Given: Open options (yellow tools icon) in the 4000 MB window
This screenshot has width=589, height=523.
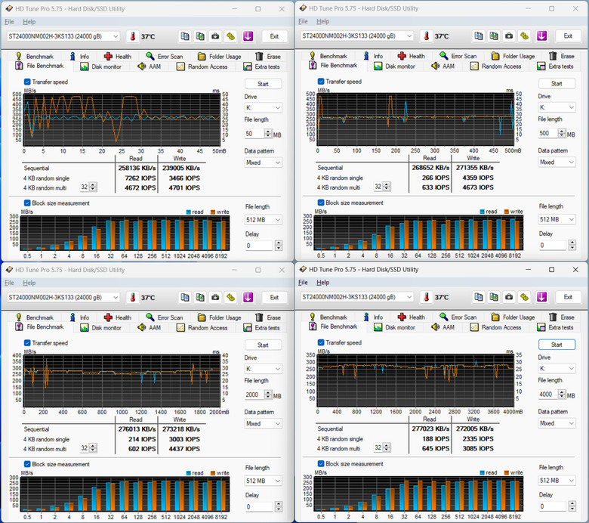Looking at the screenshot, I should tap(524, 297).
